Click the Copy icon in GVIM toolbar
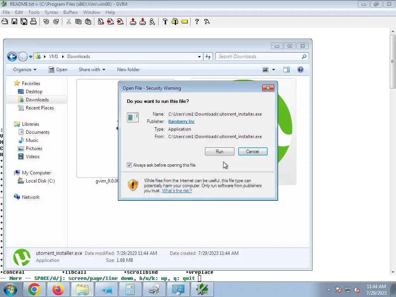 pos(78,22)
